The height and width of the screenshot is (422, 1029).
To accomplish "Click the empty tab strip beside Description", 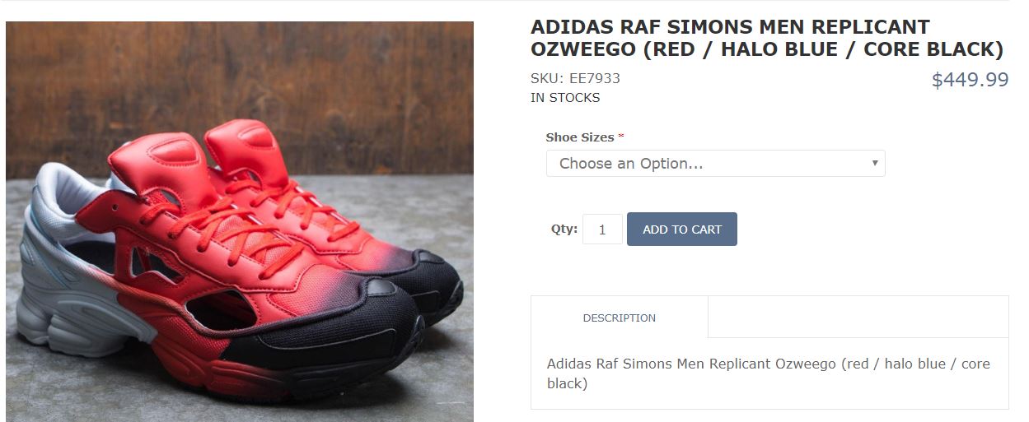I will (857, 318).
